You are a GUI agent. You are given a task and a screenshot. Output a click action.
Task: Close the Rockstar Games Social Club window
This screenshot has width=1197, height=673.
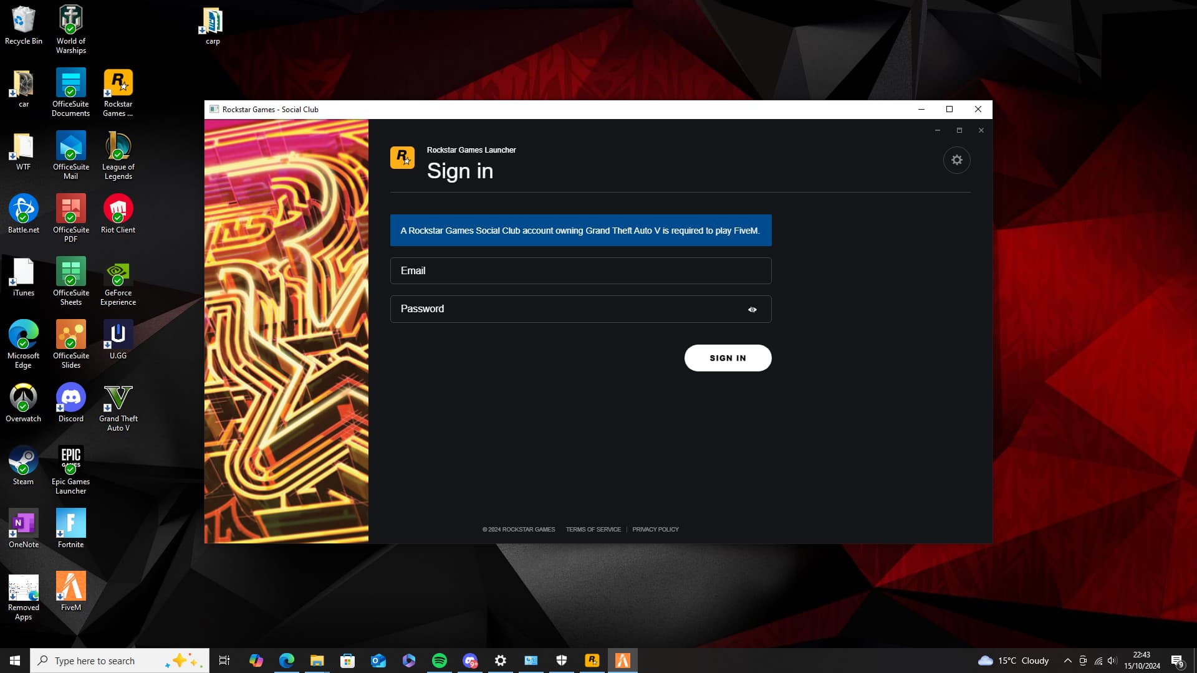(x=978, y=109)
